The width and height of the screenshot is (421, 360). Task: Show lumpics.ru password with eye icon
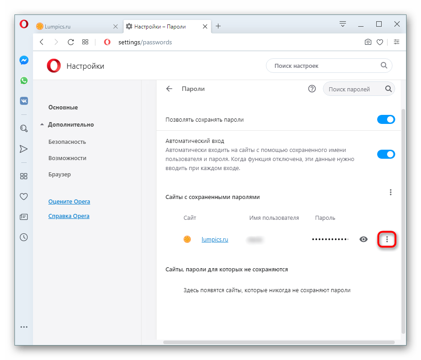click(363, 239)
